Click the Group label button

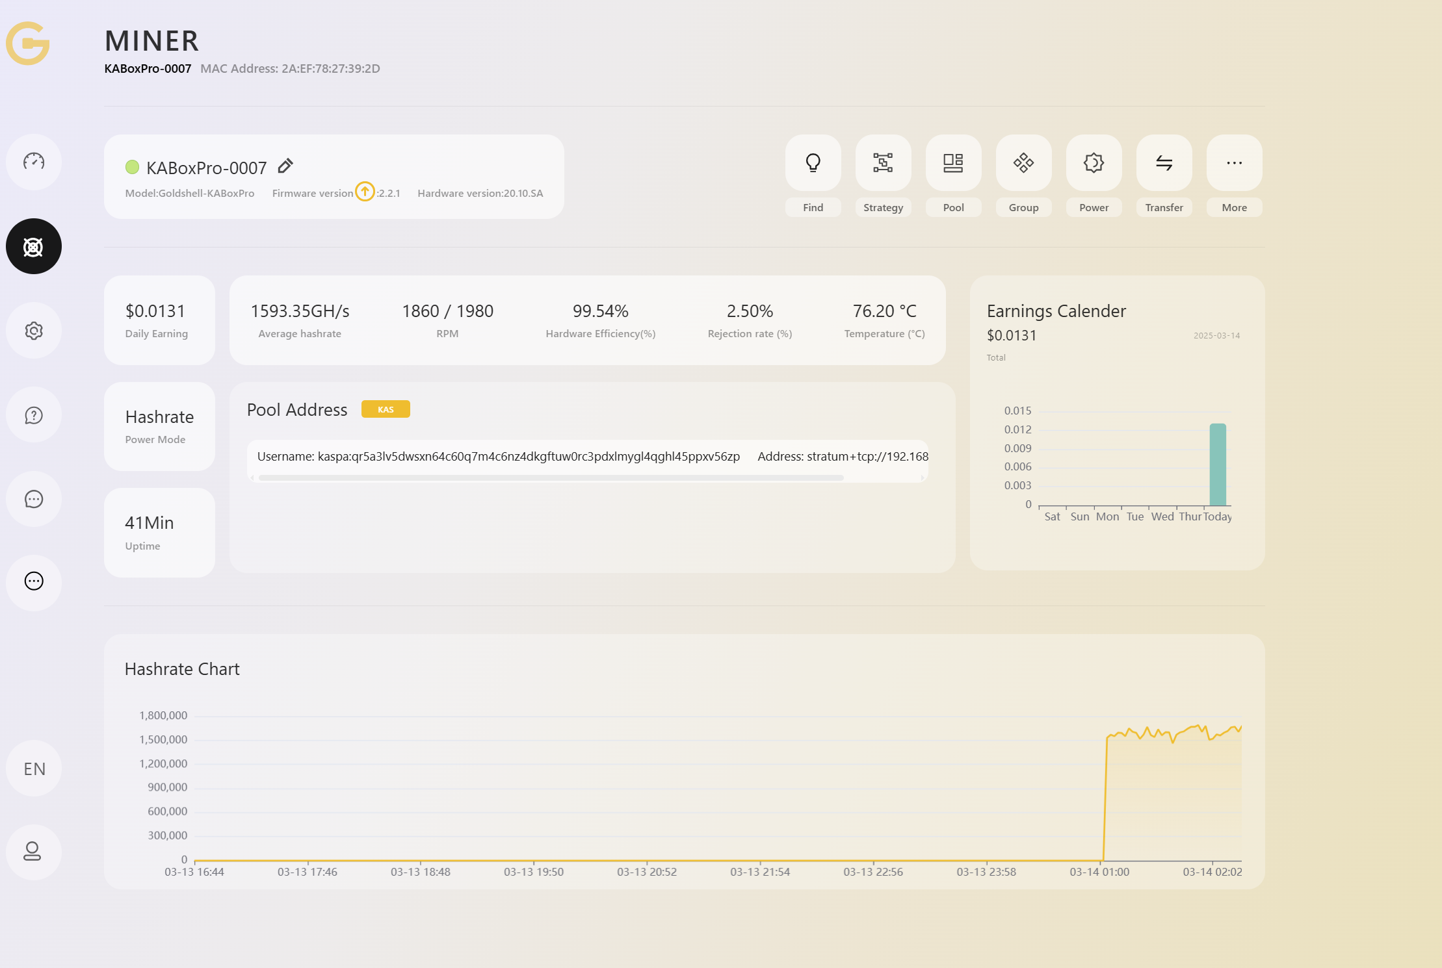coord(1023,207)
